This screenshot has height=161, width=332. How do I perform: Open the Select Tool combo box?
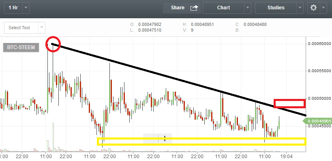[25, 28]
